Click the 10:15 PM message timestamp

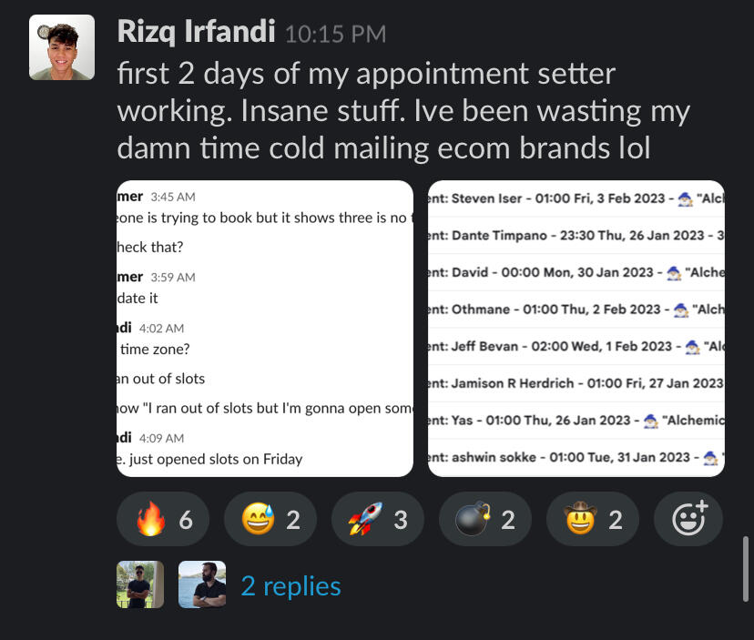335,35
